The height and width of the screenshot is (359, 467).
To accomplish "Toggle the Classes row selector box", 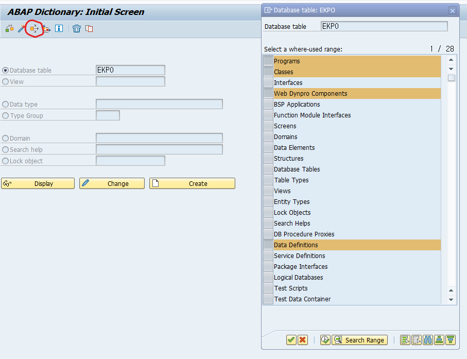I will (x=268, y=72).
